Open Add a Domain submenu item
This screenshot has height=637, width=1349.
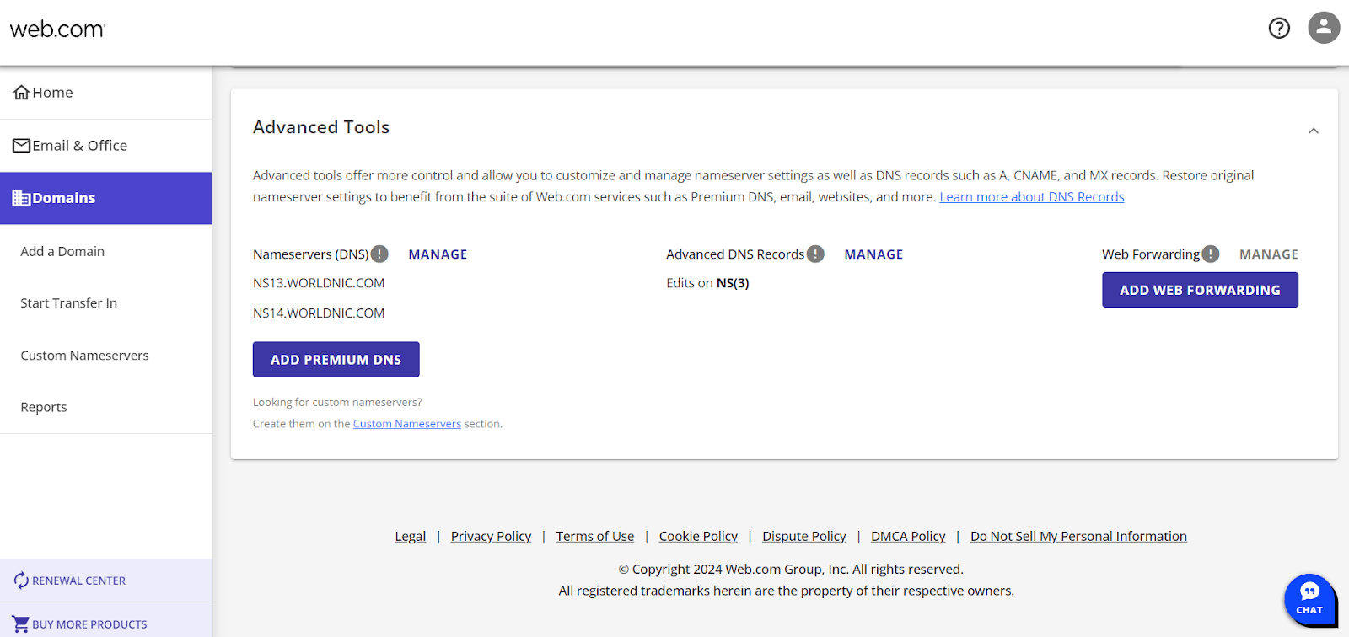62,251
